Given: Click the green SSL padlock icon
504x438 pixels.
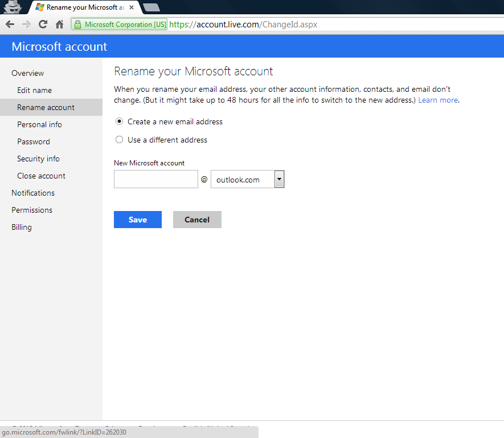Looking at the screenshot, I should 77,25.
